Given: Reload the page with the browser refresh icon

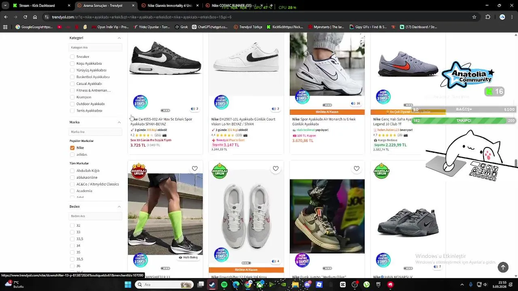Looking at the screenshot, I should pos(25,17).
